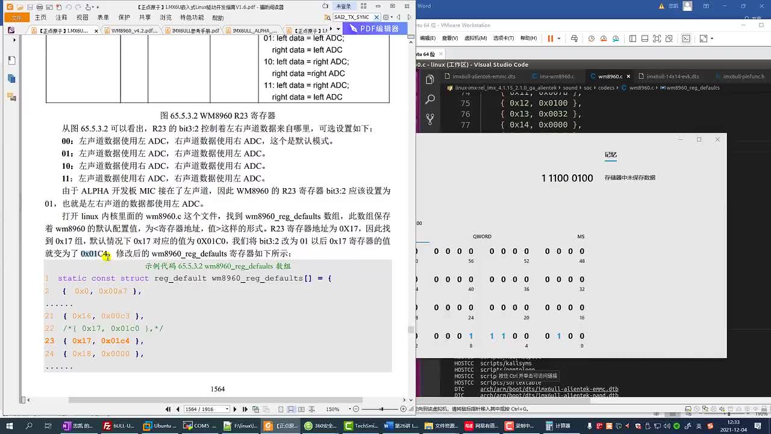Click the open folder icon in Foxit toolbar
This screenshot has width=771, height=434.
(x=20, y=7)
